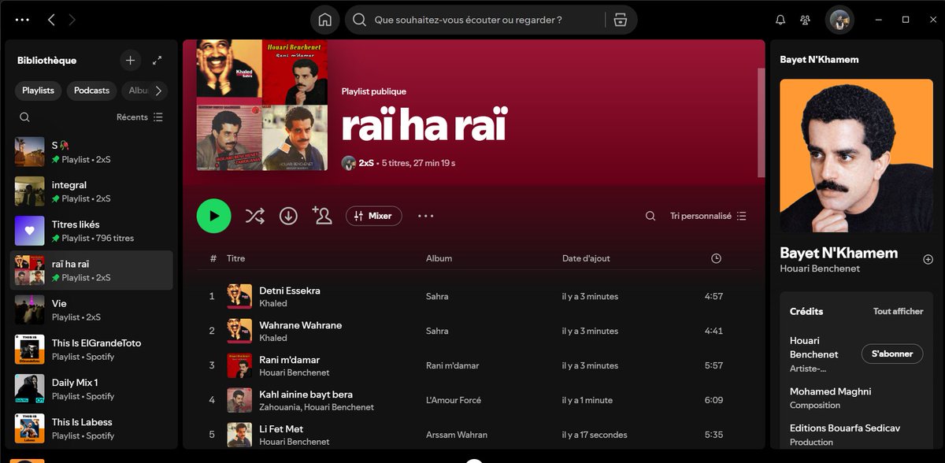The height and width of the screenshot is (463, 945).
Task: Expand the library to full view
Action: [157, 61]
